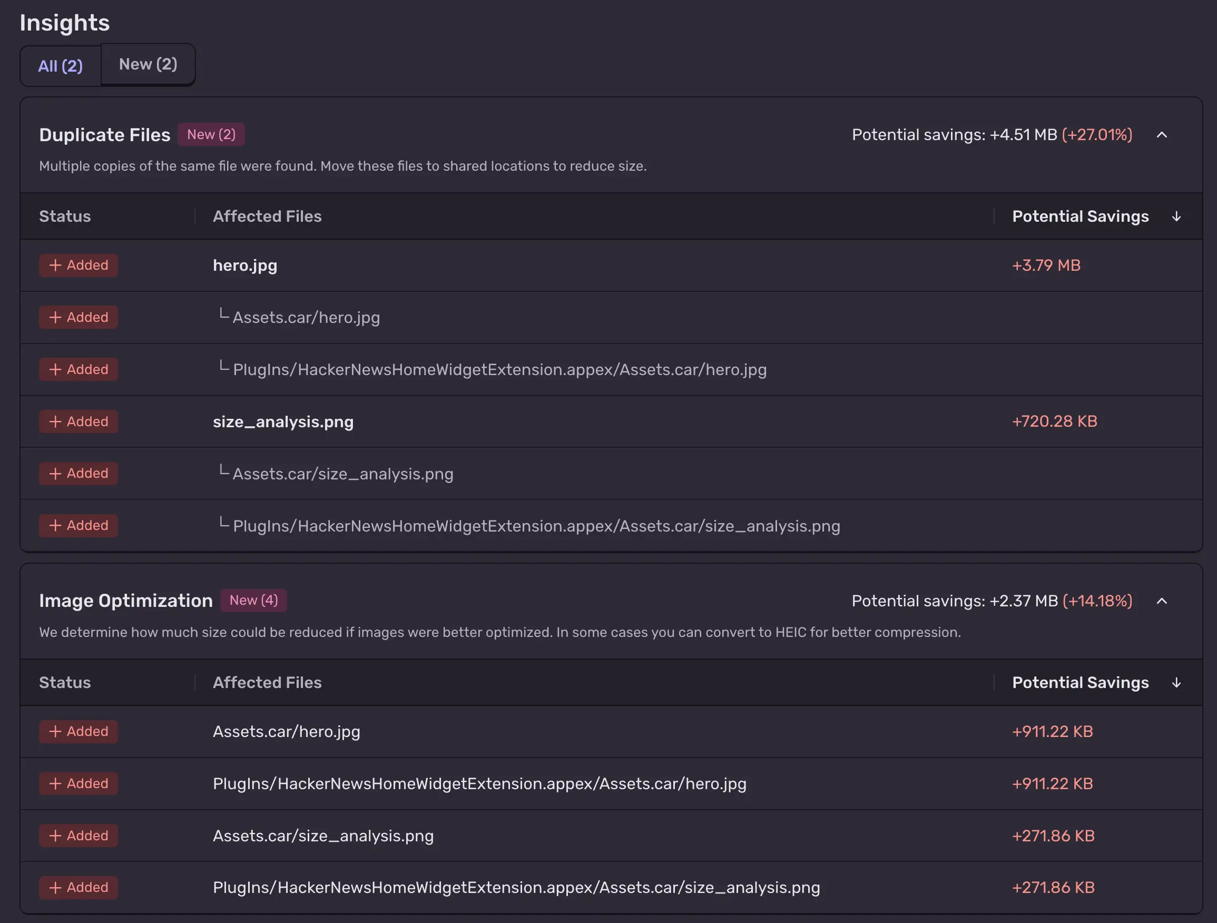Screen dimensions: 1217x923
Task: Click sort arrow in Image Optimization table
Action: [x=1176, y=682]
